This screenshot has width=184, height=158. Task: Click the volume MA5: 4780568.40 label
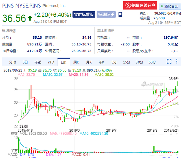63,133
